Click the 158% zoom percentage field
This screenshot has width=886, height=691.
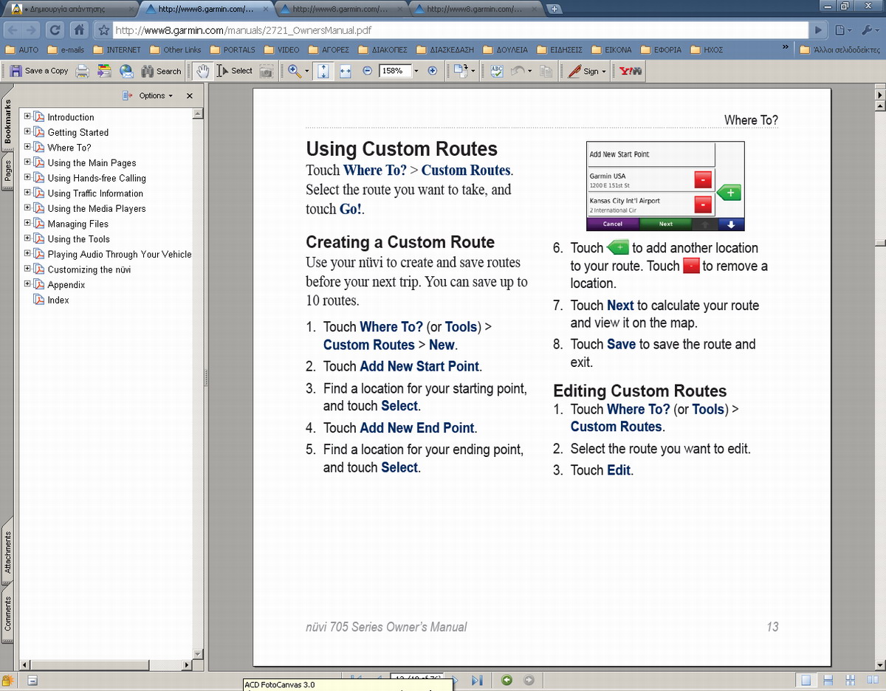[x=394, y=71]
